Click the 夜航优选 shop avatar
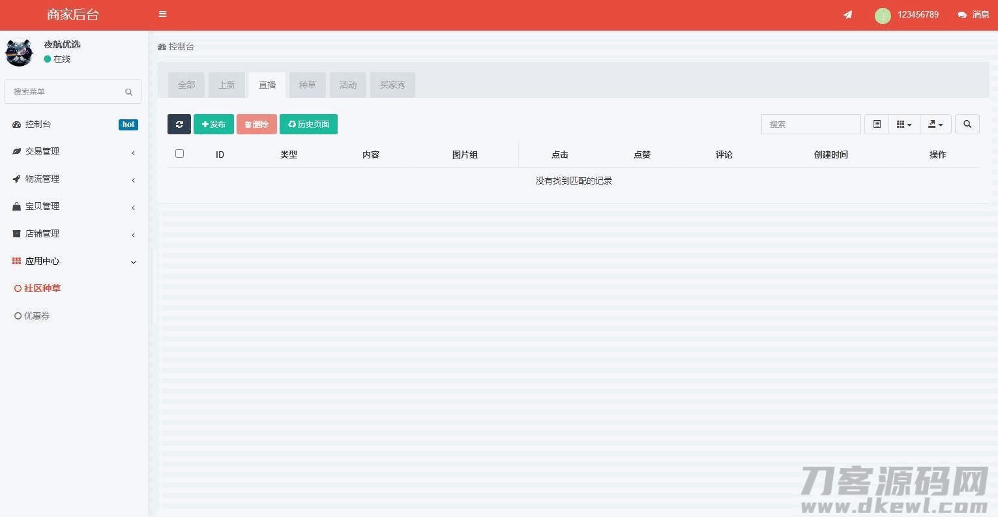 pos(19,52)
